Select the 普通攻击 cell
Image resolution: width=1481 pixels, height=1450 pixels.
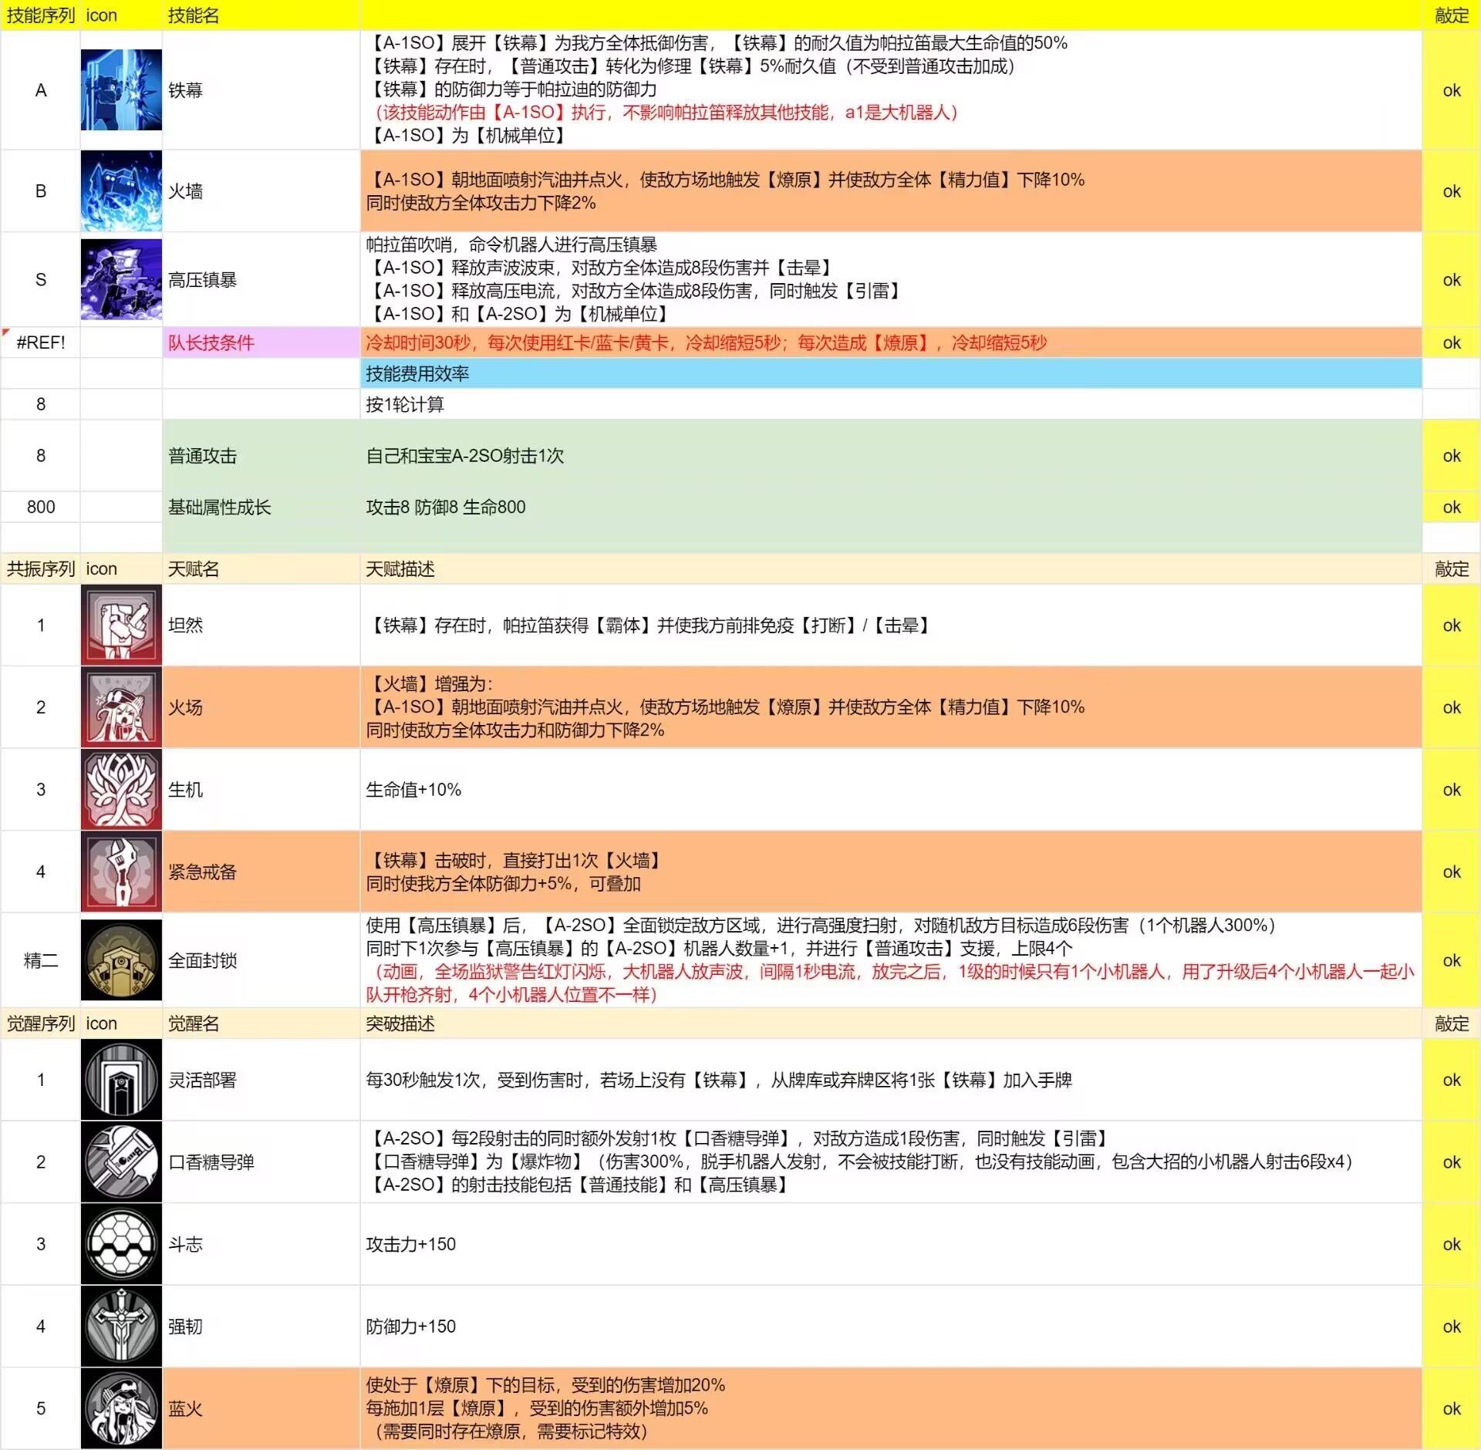pyautogui.click(x=261, y=456)
